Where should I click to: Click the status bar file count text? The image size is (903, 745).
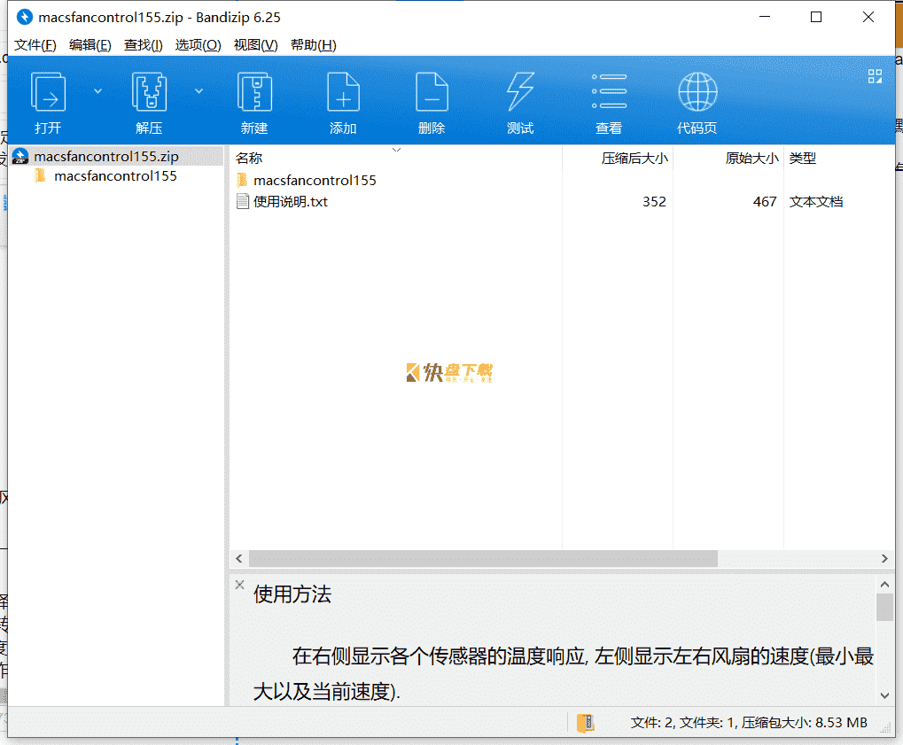tap(749, 723)
